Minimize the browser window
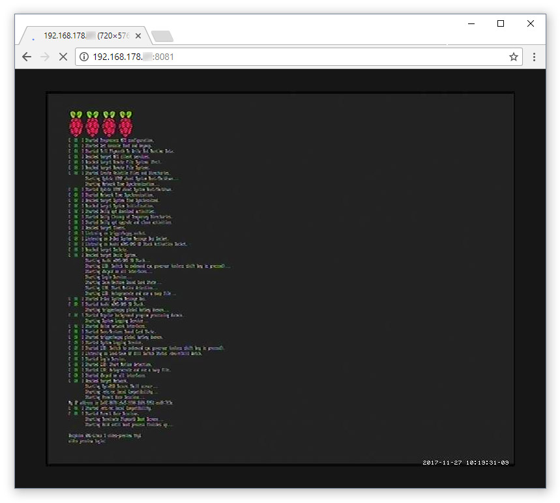This screenshot has width=560, height=503. pos(471,23)
